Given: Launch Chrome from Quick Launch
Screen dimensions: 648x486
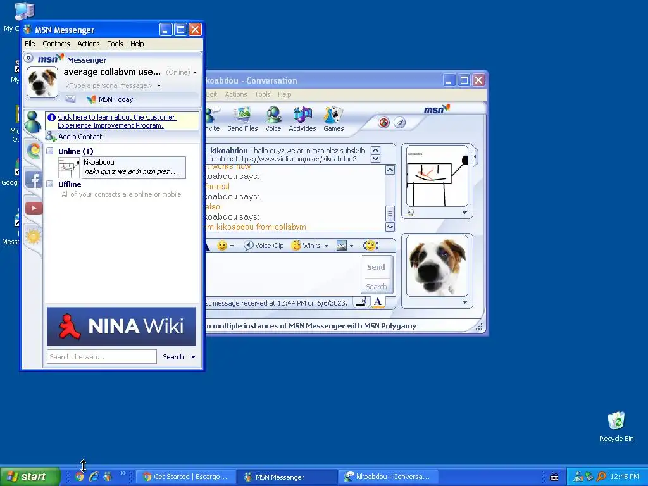Looking at the screenshot, I should (79, 477).
